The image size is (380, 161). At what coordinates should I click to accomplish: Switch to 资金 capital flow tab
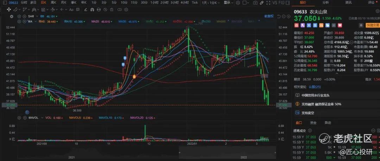pyautogui.click(x=313, y=123)
